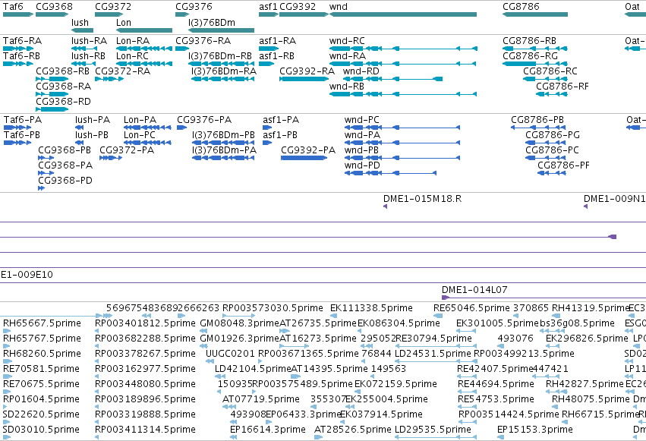Click the wnd-PC protein label
This screenshot has width=646, height=441.
[362, 120]
